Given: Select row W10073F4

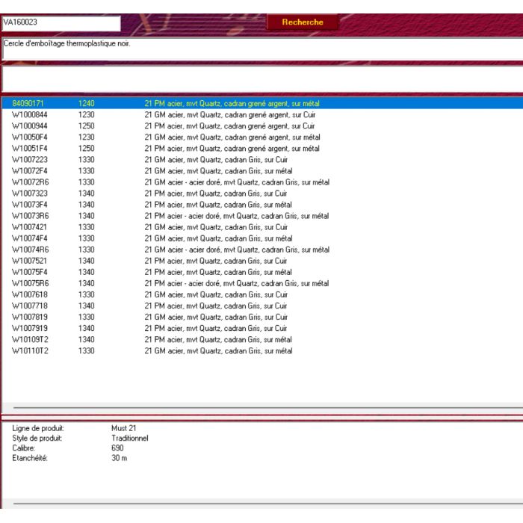Looking at the screenshot, I should tap(262, 205).
